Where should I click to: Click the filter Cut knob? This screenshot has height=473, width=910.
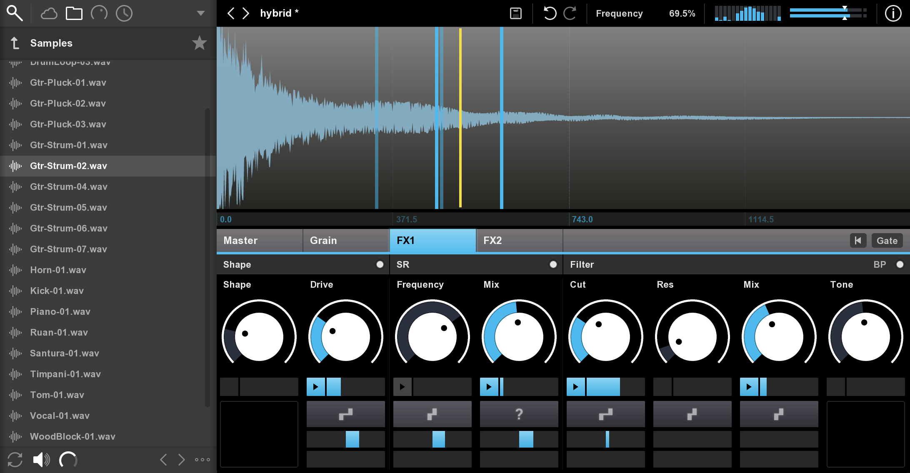pyautogui.click(x=605, y=336)
